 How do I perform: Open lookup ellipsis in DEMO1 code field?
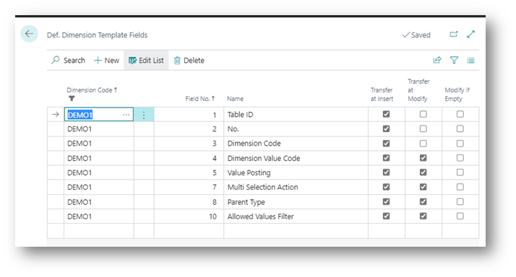click(x=126, y=115)
